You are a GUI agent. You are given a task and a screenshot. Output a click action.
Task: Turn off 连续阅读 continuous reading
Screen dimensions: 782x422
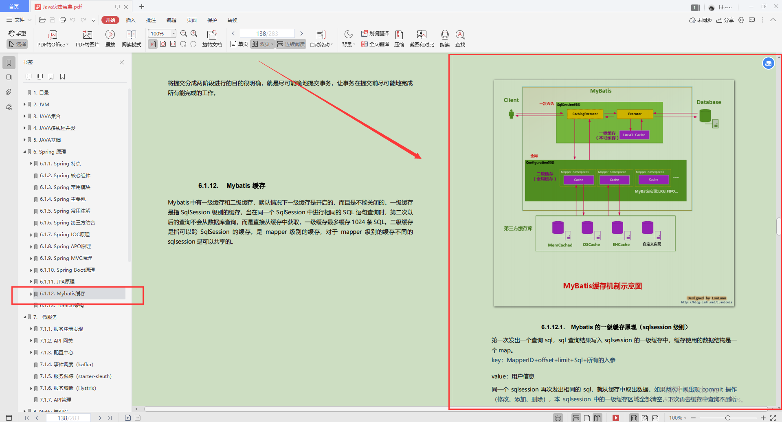pyautogui.click(x=291, y=44)
